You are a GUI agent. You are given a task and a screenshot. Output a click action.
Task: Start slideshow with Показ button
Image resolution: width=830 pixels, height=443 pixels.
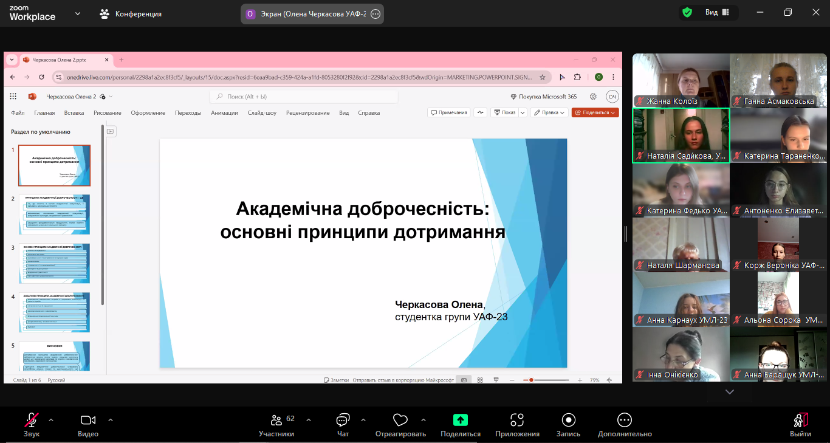[x=504, y=112]
